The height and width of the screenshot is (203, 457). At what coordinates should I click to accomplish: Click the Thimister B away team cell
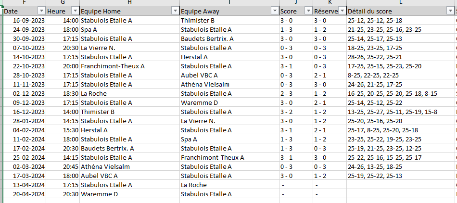(x=229, y=21)
